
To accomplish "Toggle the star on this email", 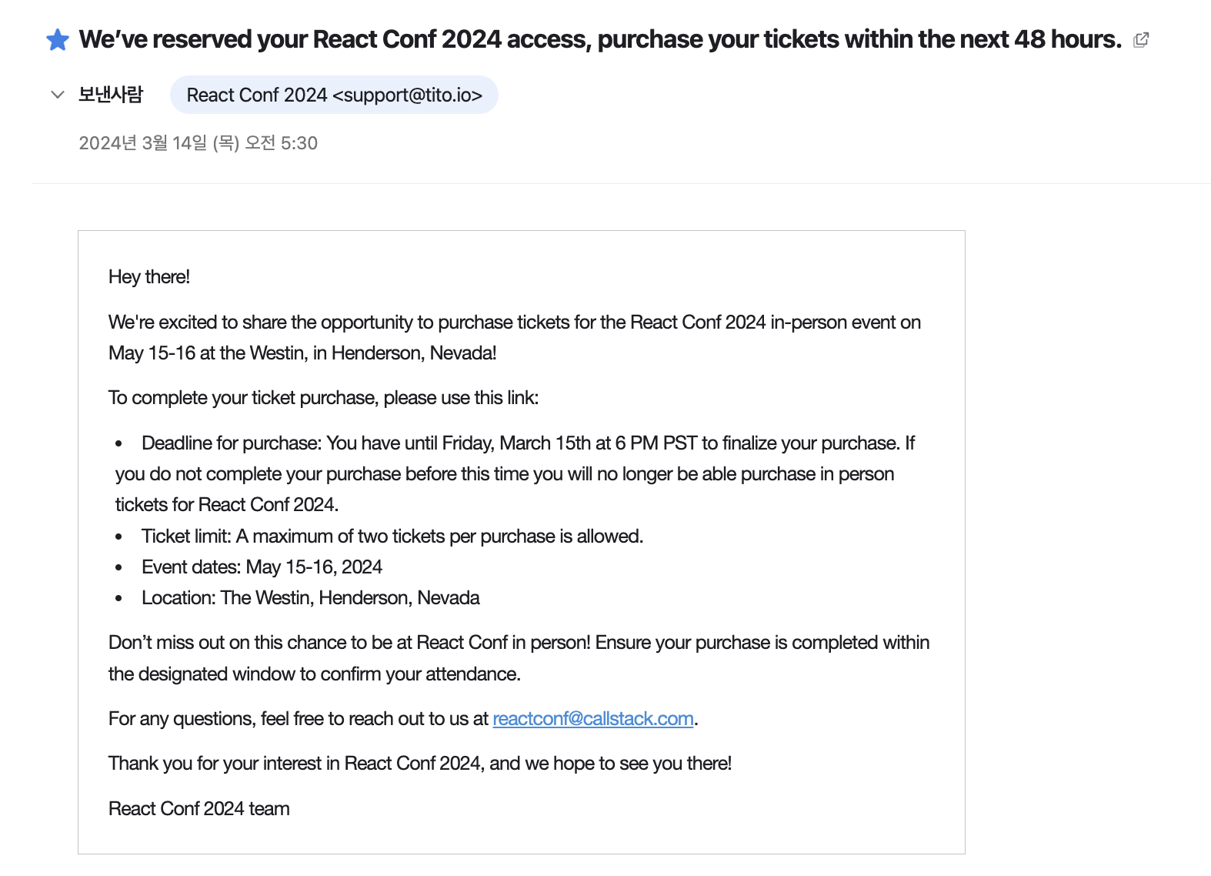I will point(58,39).
